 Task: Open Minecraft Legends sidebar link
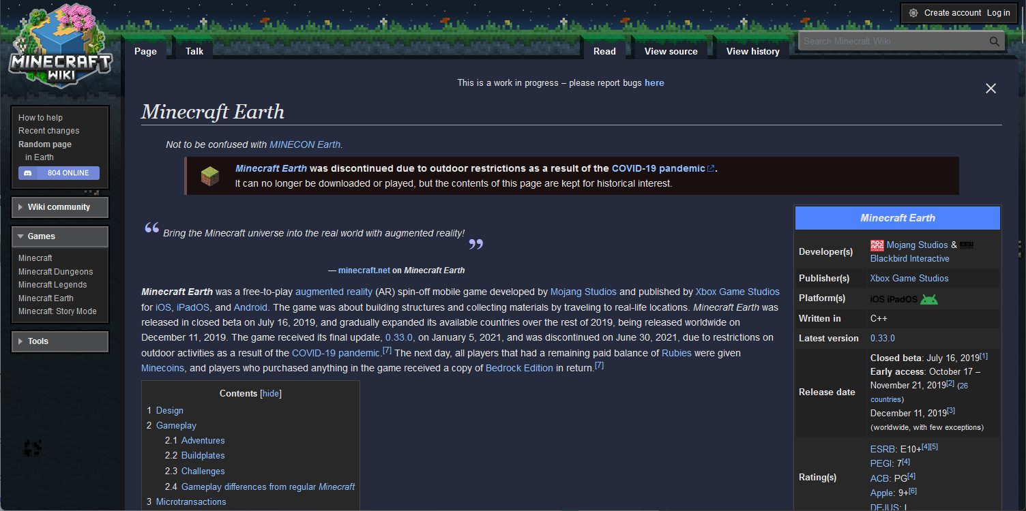(53, 285)
